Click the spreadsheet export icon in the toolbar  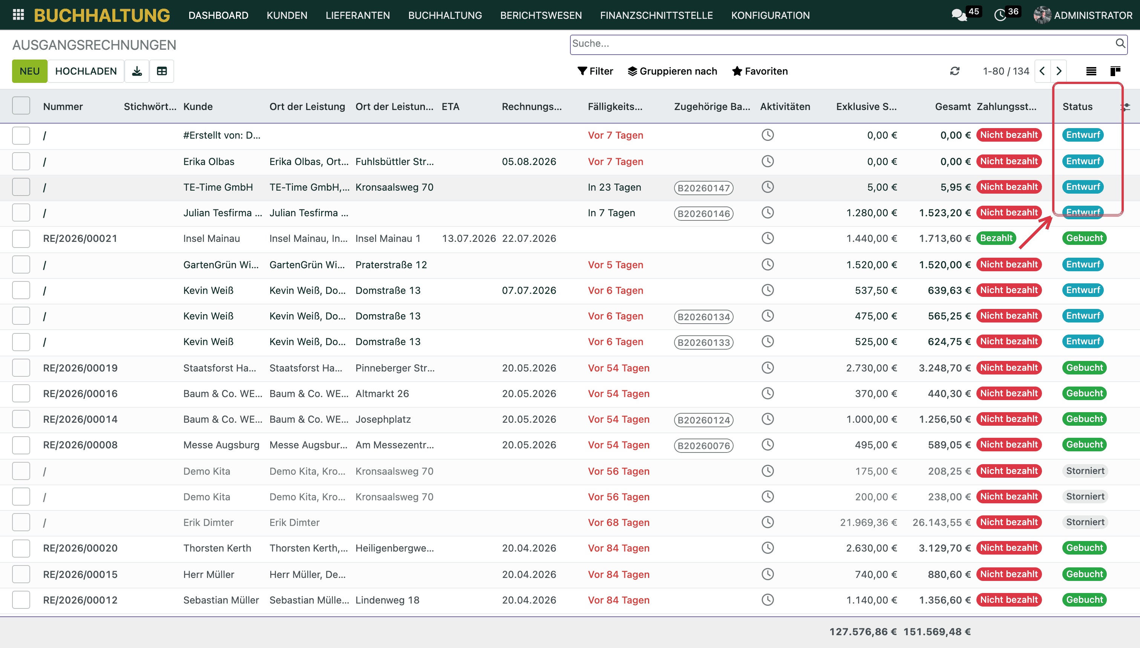coord(162,71)
